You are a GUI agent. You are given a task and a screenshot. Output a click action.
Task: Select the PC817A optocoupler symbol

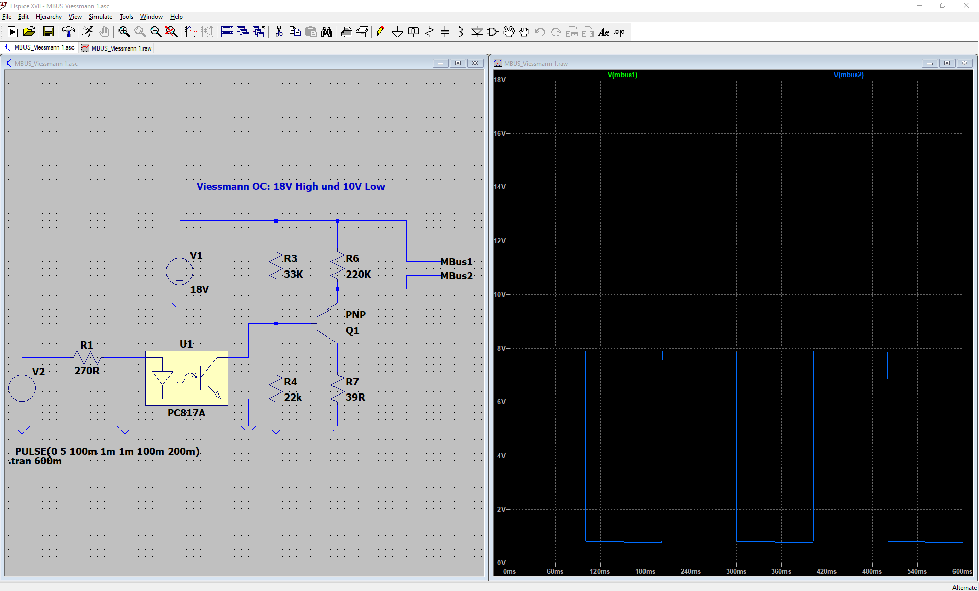[186, 378]
